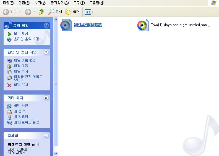
Task: Go to 내 네트워크 환경 location
Action: click(x=26, y=122)
